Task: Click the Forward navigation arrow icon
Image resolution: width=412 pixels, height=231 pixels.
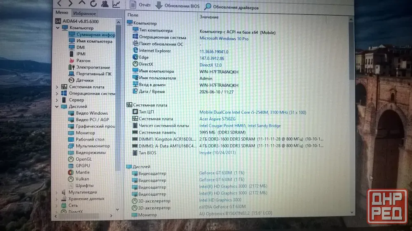Action: (x=70, y=3)
